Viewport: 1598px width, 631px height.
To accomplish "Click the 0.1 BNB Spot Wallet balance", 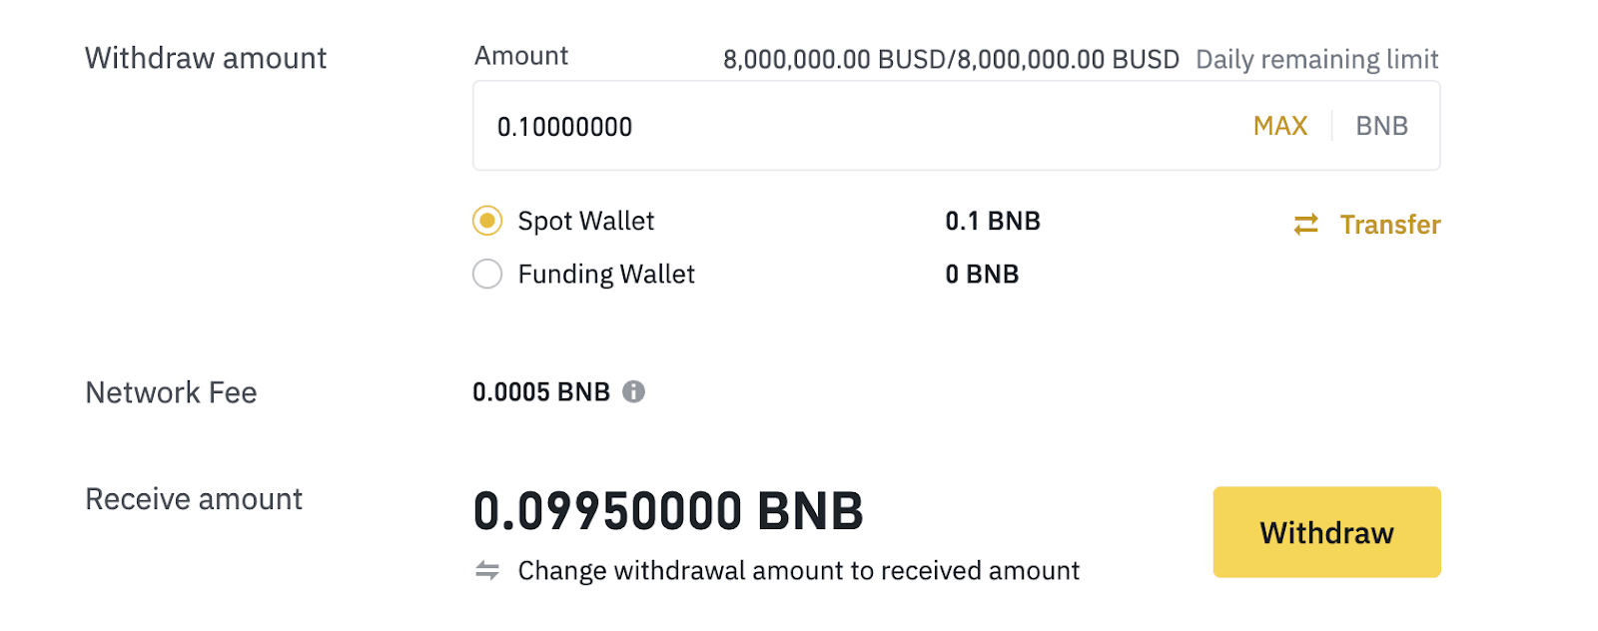I will 993,221.
